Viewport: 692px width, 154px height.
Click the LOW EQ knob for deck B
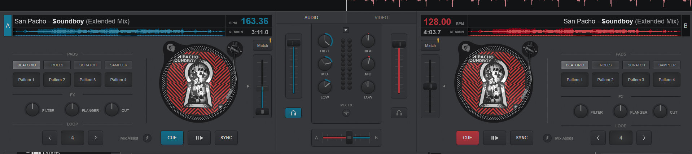(368, 87)
